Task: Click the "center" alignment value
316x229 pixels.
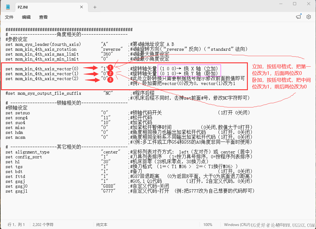Action: (110, 152)
